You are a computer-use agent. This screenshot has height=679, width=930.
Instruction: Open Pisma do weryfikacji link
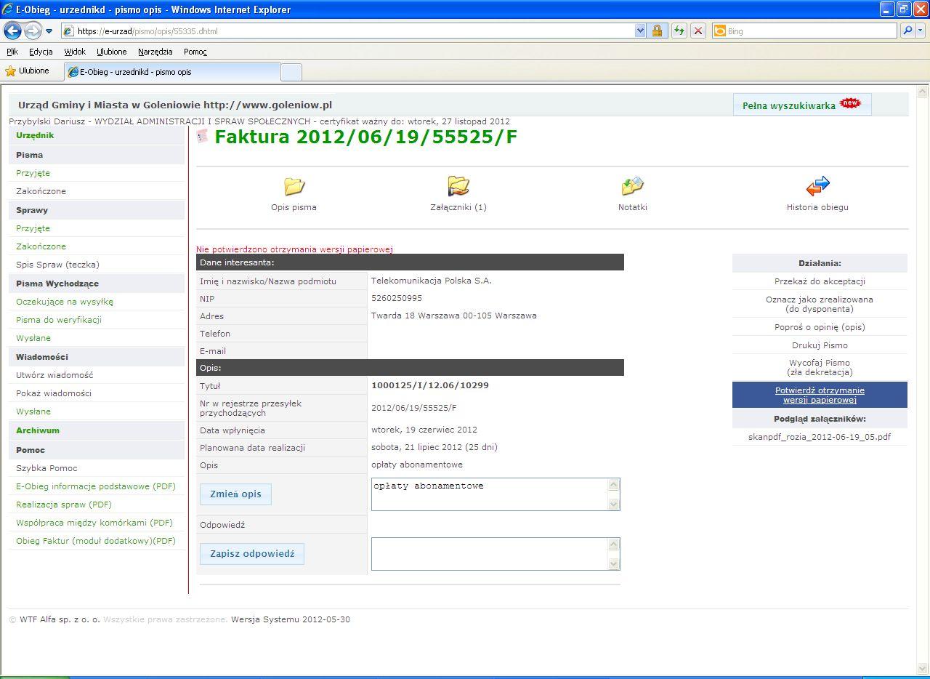point(59,320)
